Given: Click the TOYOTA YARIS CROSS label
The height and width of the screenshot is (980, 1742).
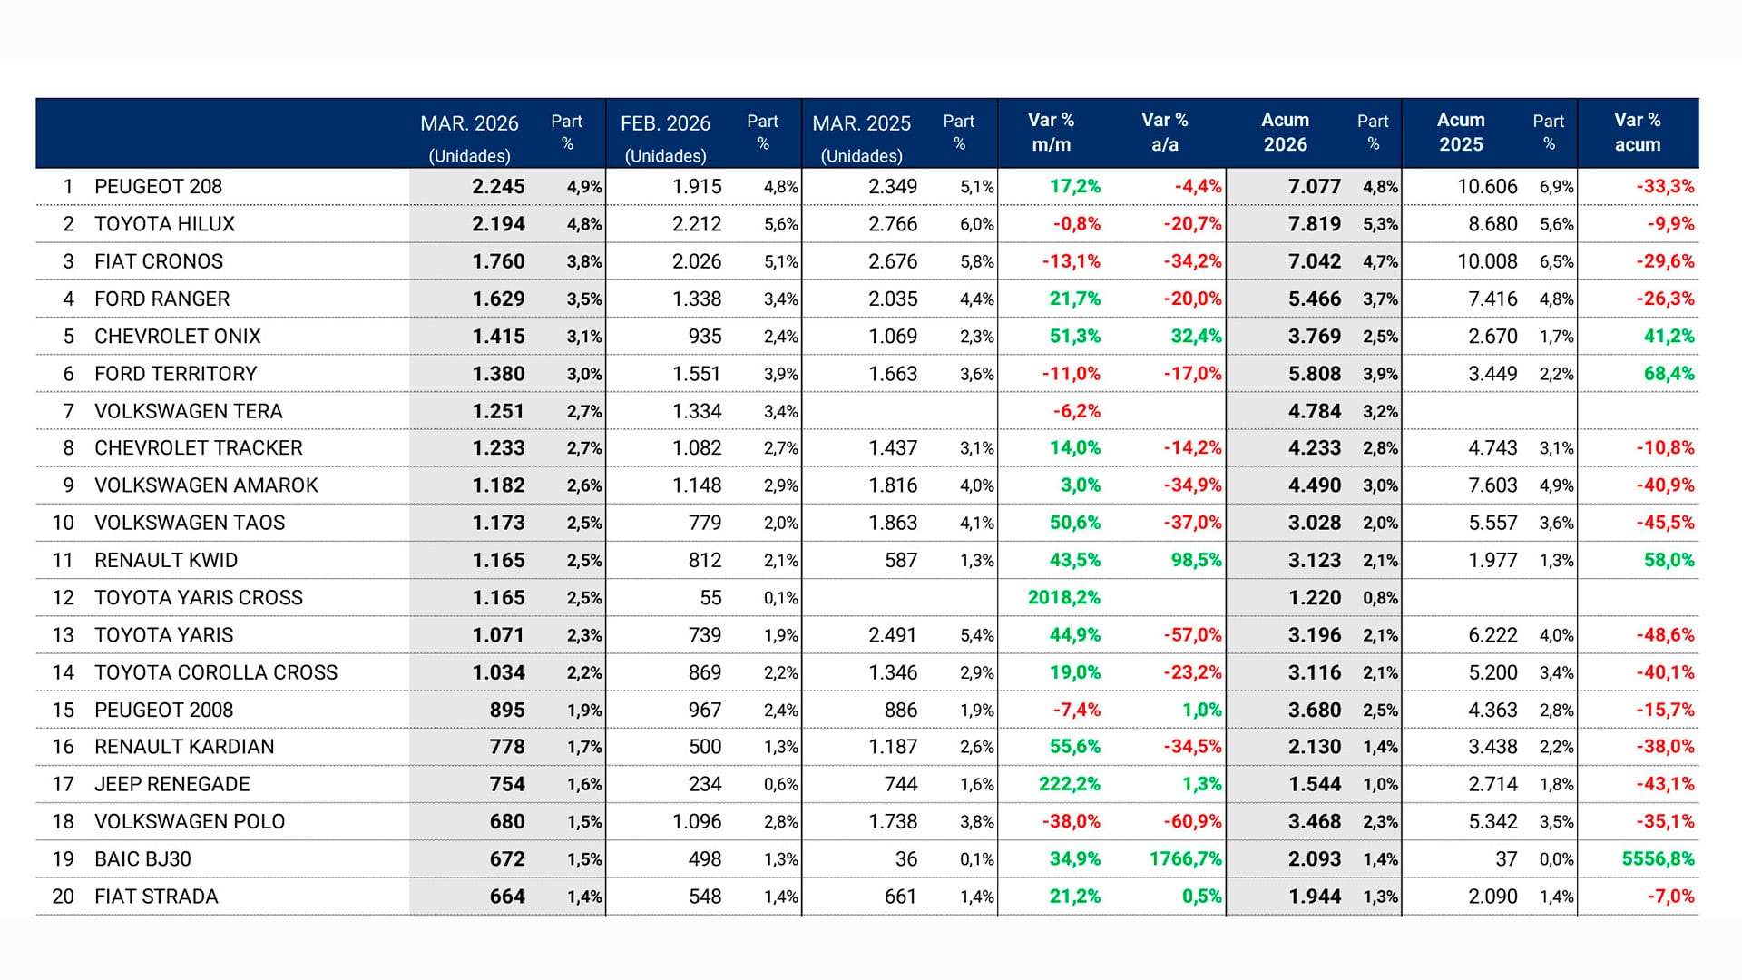Looking at the screenshot, I should pyautogui.click(x=198, y=598).
